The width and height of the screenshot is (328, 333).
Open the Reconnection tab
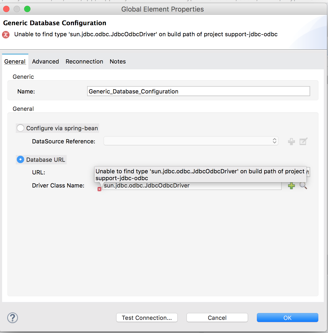(84, 61)
